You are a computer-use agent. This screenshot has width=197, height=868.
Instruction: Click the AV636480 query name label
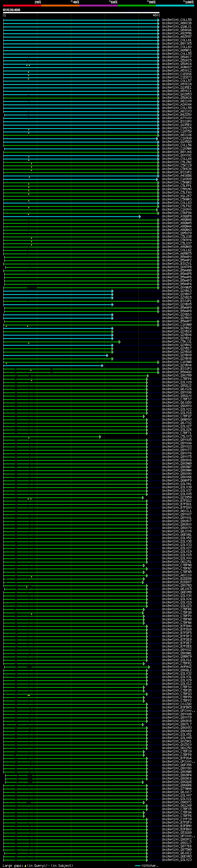coord(11,10)
